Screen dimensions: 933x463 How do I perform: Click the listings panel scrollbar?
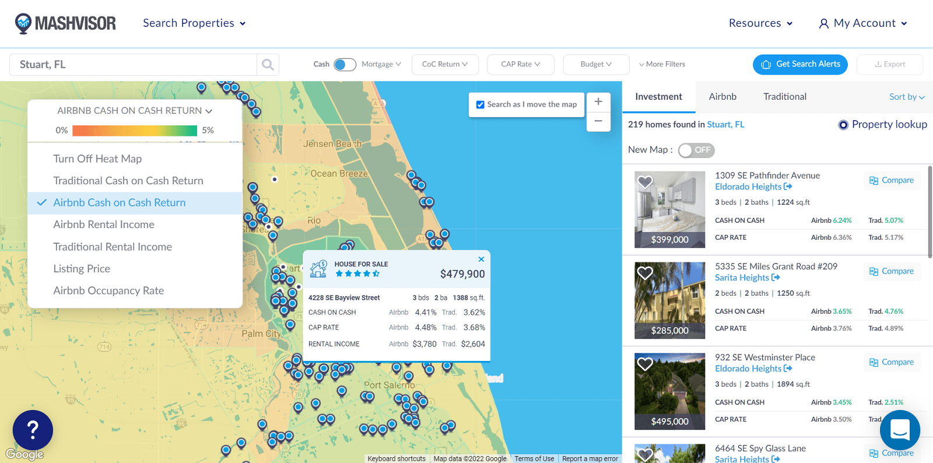click(x=930, y=211)
